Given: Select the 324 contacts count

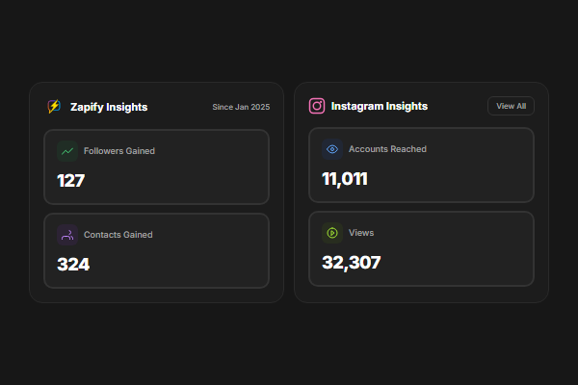Looking at the screenshot, I should [73, 264].
